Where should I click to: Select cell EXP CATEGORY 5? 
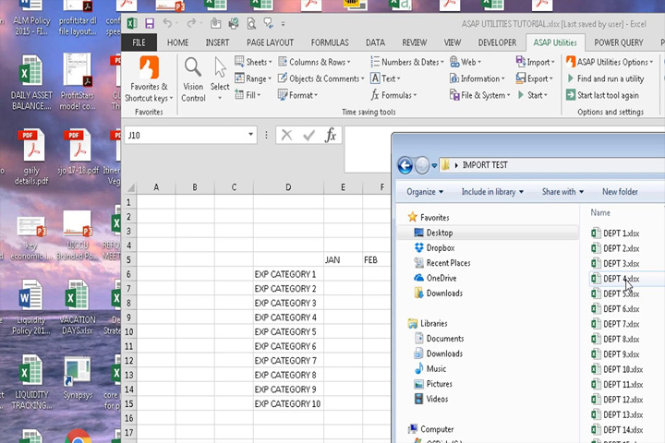point(288,331)
